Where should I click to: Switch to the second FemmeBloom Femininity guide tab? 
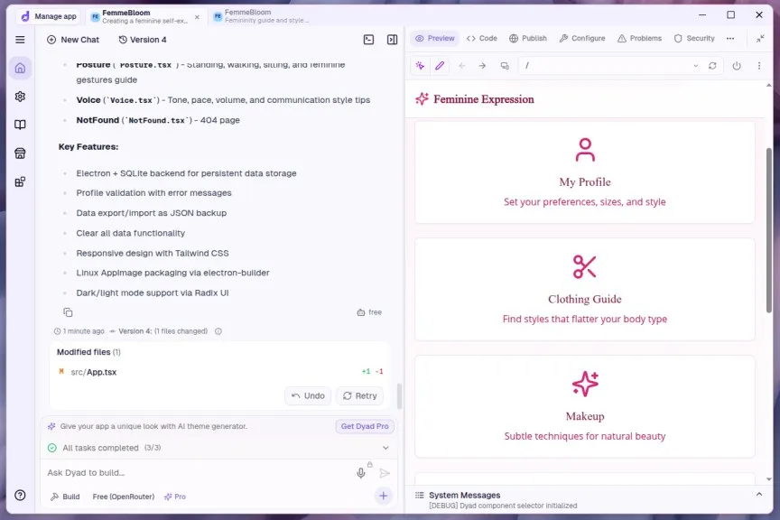tap(262, 16)
